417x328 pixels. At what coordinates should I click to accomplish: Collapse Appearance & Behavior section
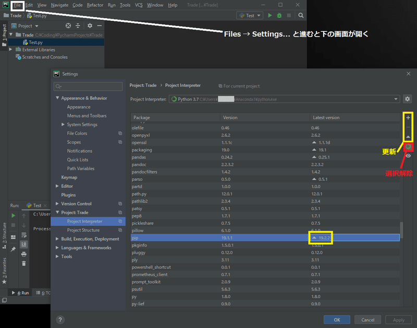pos(57,98)
